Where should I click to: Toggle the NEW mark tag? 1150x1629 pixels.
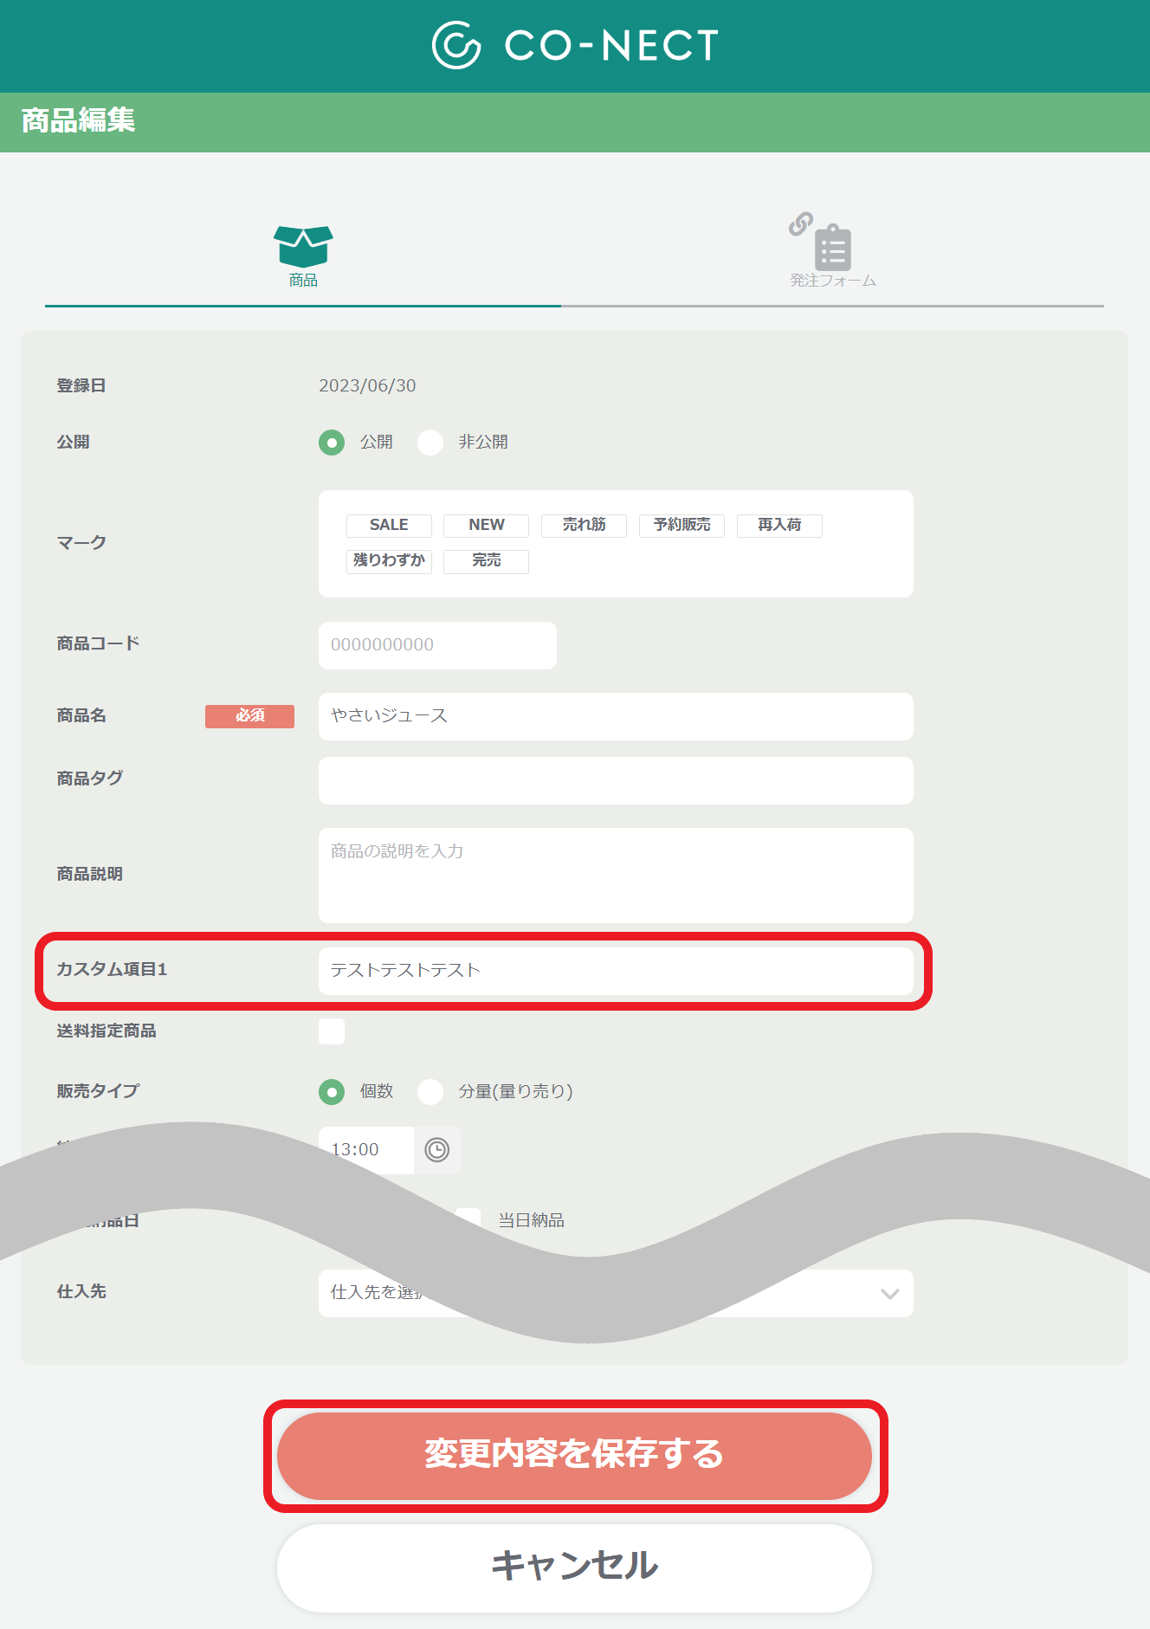(x=486, y=526)
